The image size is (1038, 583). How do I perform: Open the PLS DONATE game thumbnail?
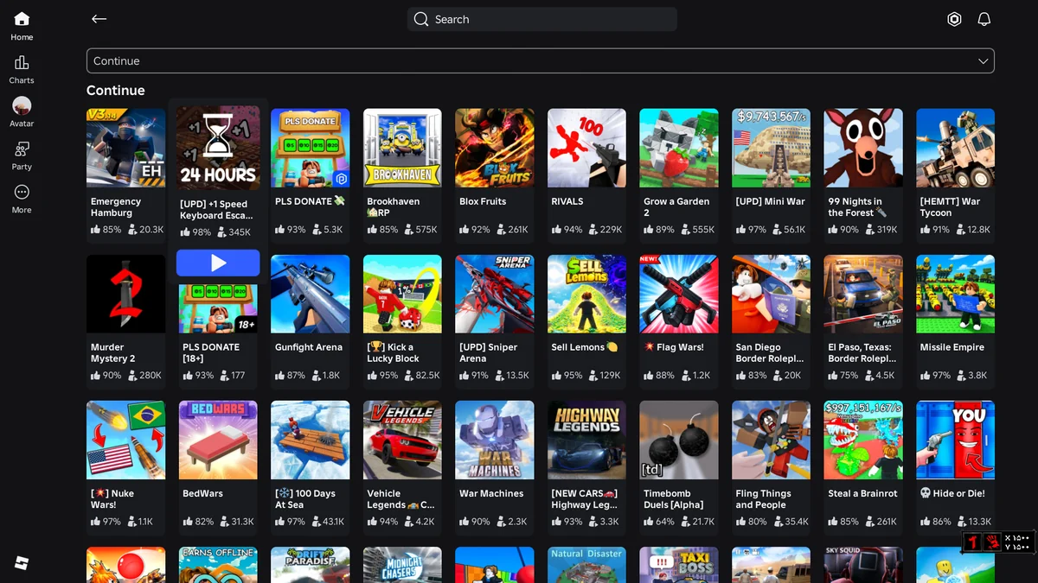pos(311,148)
